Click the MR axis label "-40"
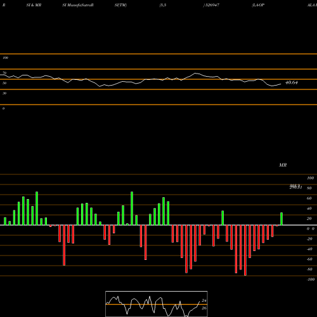317x317 pixels. click(309, 249)
